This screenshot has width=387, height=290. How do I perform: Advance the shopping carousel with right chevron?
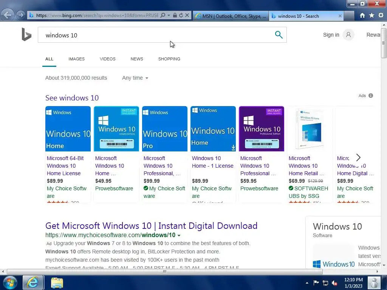pos(358,157)
